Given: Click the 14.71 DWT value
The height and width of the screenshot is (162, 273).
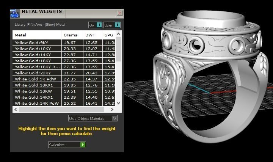Looking at the screenshot, I should point(91,55).
